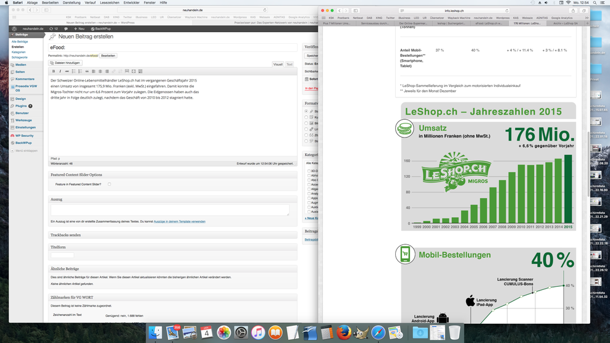Open the Medien section in WordPress sidebar
Screen dimensions: 610x343
click(x=20, y=65)
